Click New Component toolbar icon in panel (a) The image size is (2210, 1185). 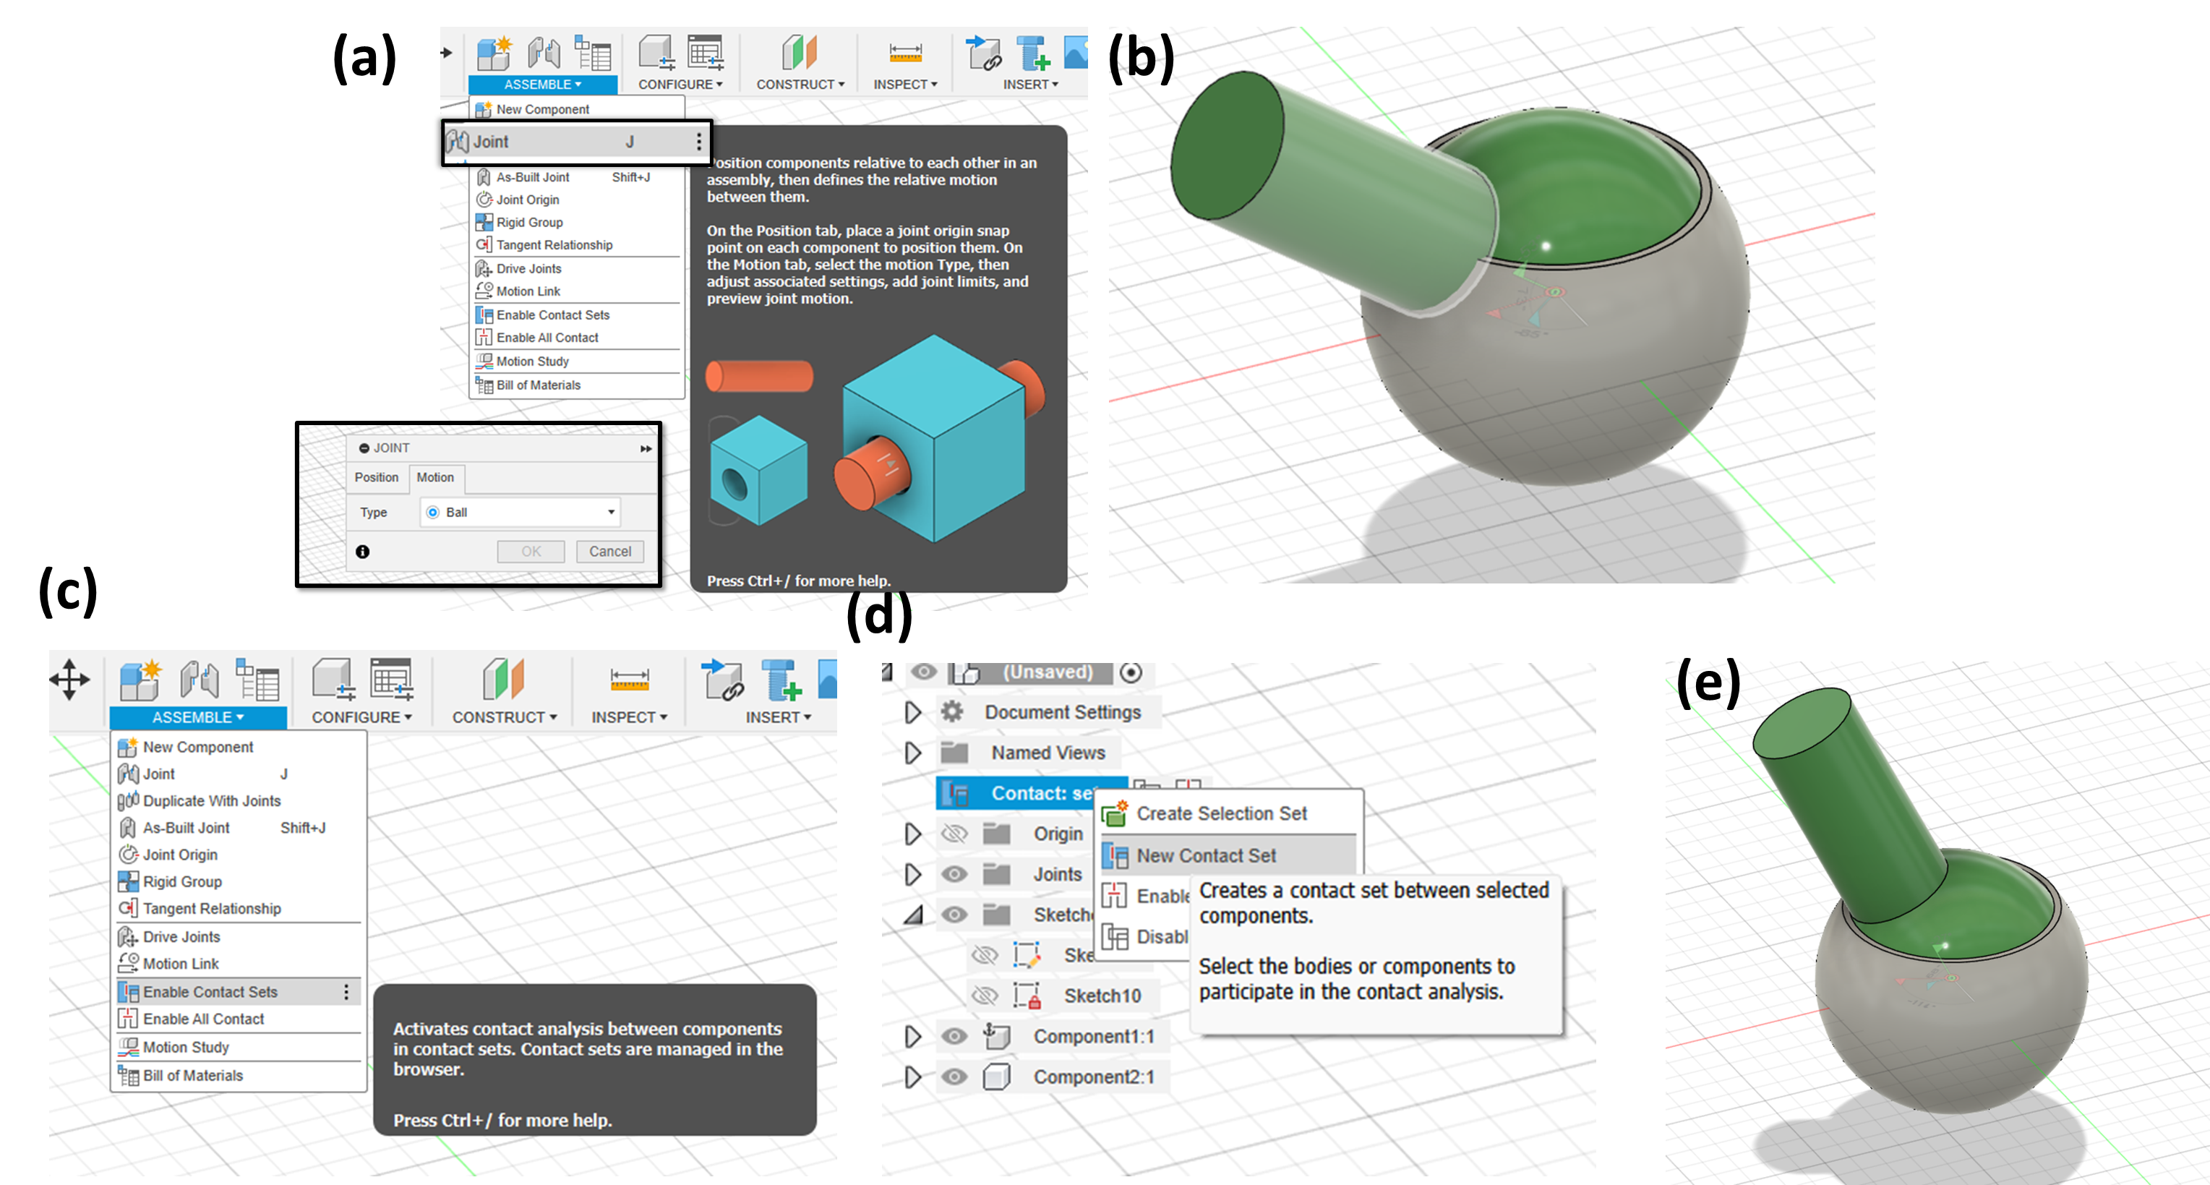tap(494, 54)
